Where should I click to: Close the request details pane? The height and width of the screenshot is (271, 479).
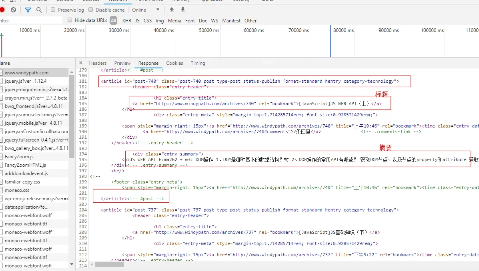[x=81, y=63]
